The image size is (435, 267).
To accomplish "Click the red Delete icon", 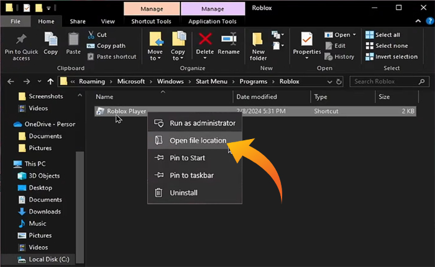I will [x=205, y=39].
